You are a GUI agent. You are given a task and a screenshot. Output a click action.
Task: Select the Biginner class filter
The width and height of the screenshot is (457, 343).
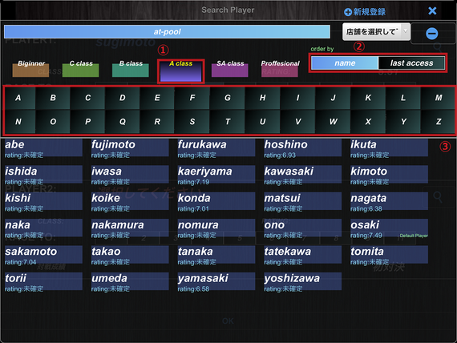[31, 68]
